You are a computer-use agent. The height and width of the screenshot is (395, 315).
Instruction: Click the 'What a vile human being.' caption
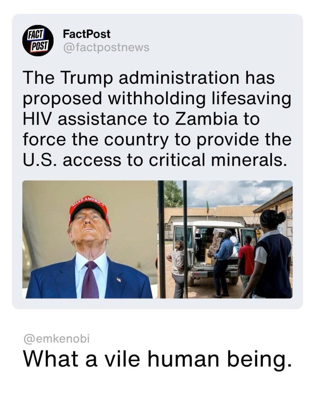click(x=157, y=359)
